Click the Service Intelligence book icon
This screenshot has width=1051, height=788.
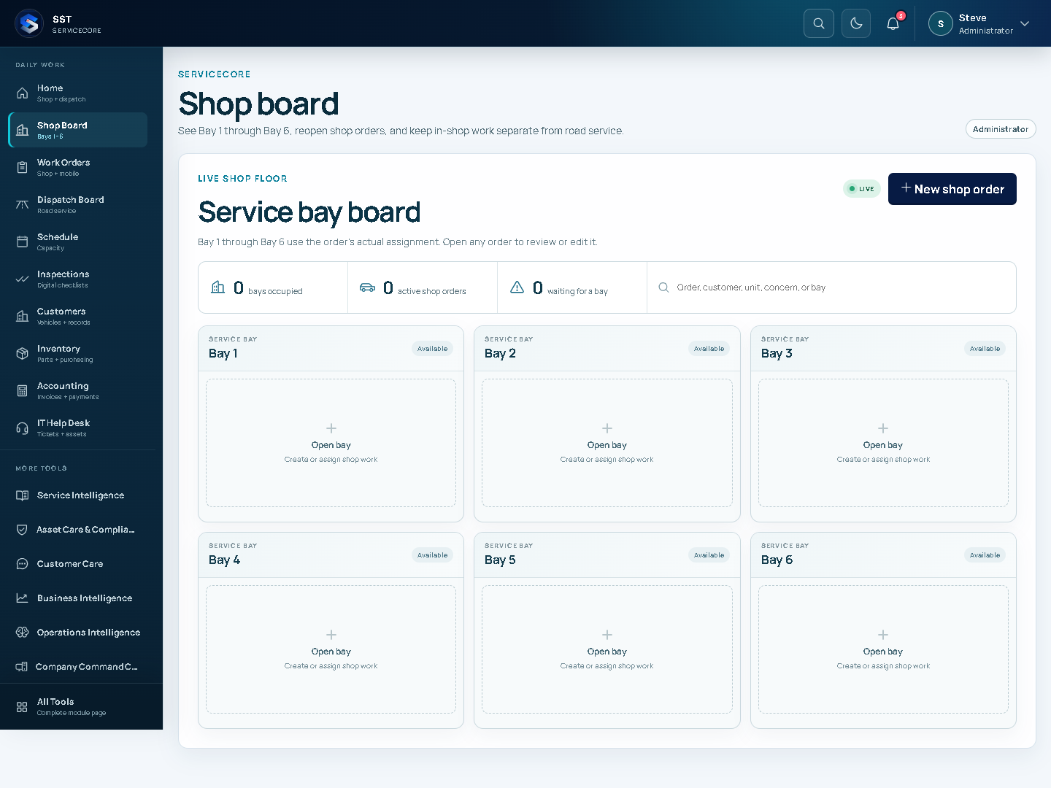tap(23, 495)
